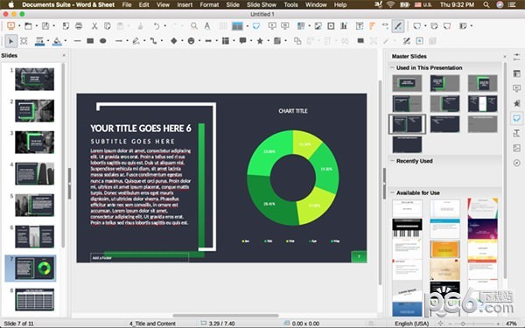Click the Copy icon in toolbar

107,26
